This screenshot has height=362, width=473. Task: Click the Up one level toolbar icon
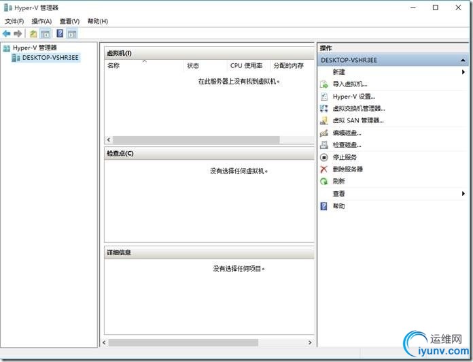(33, 33)
